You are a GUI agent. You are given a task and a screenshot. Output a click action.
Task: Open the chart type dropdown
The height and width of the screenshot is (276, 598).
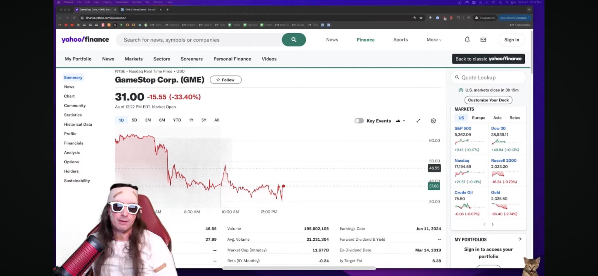(400, 121)
